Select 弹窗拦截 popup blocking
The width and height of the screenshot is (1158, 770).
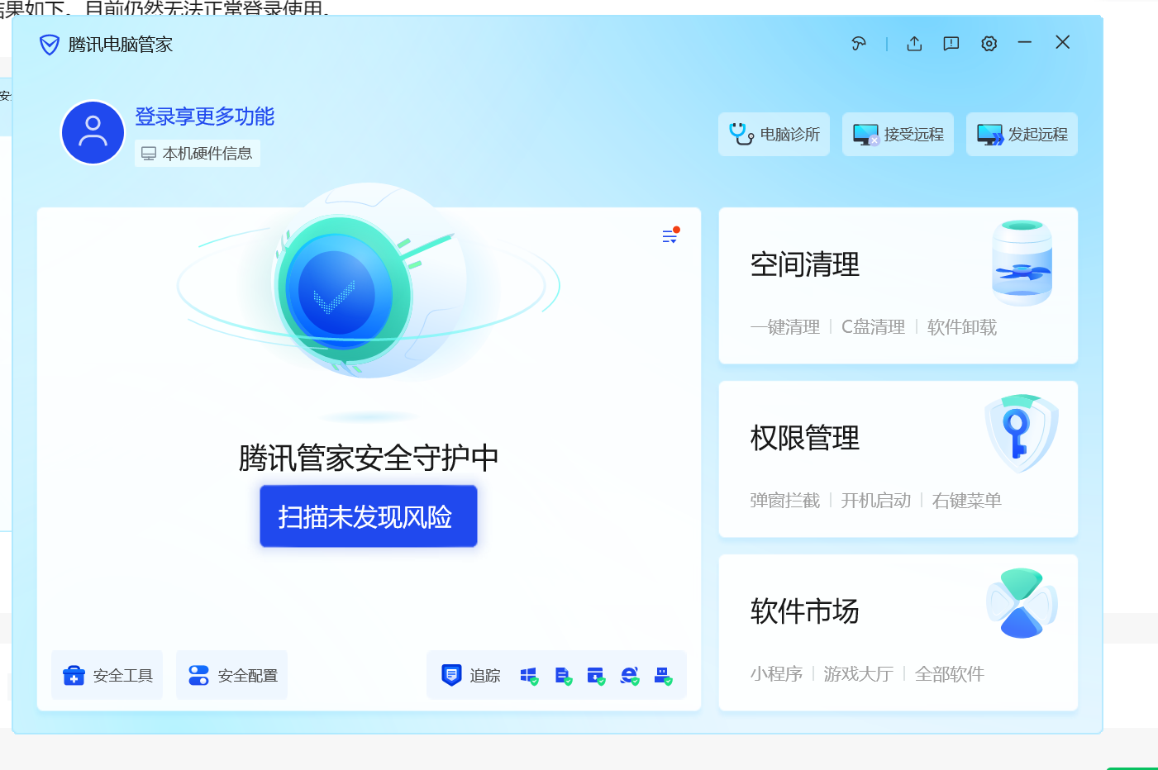click(785, 501)
